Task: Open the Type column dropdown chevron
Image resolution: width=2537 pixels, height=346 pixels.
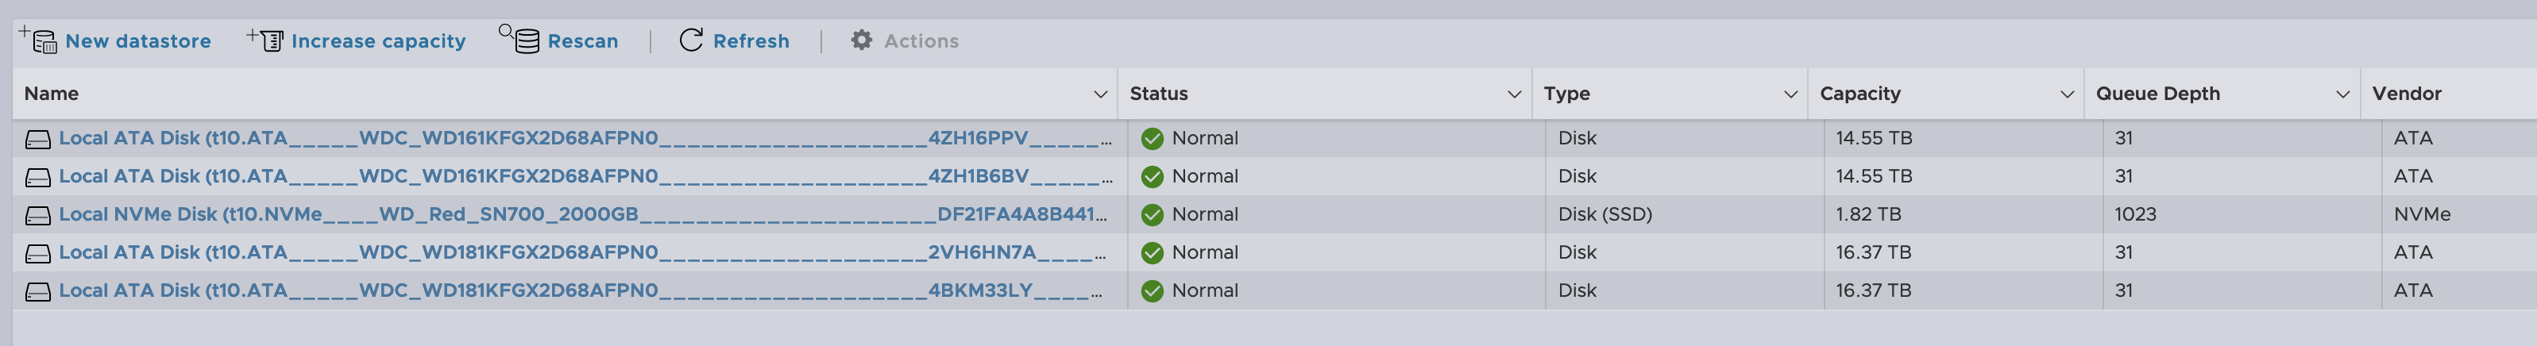Action: (1790, 94)
